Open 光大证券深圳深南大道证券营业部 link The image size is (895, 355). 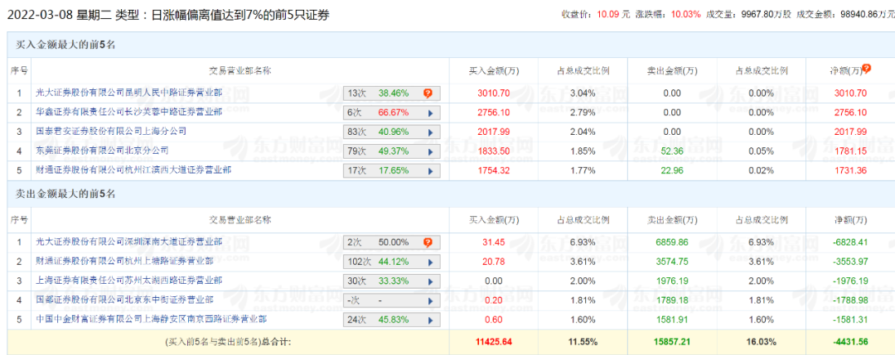coord(129,242)
